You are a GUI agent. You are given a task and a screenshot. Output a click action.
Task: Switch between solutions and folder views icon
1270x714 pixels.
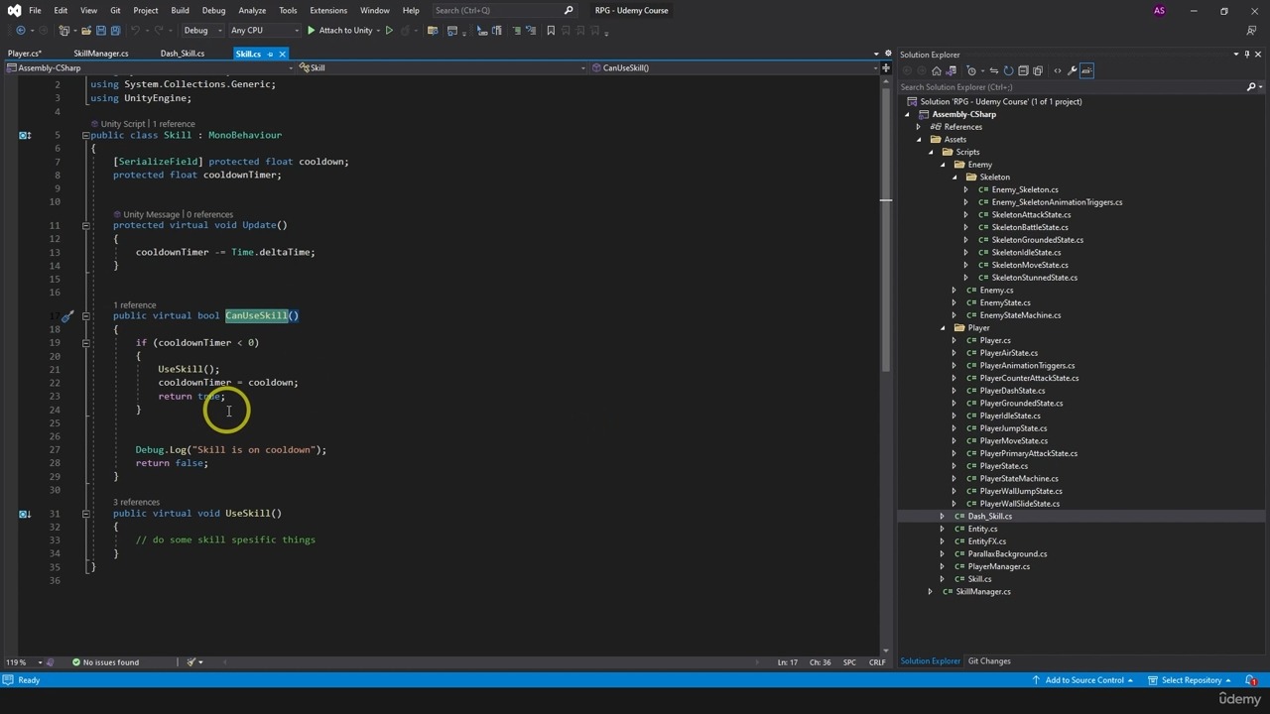[x=952, y=70]
